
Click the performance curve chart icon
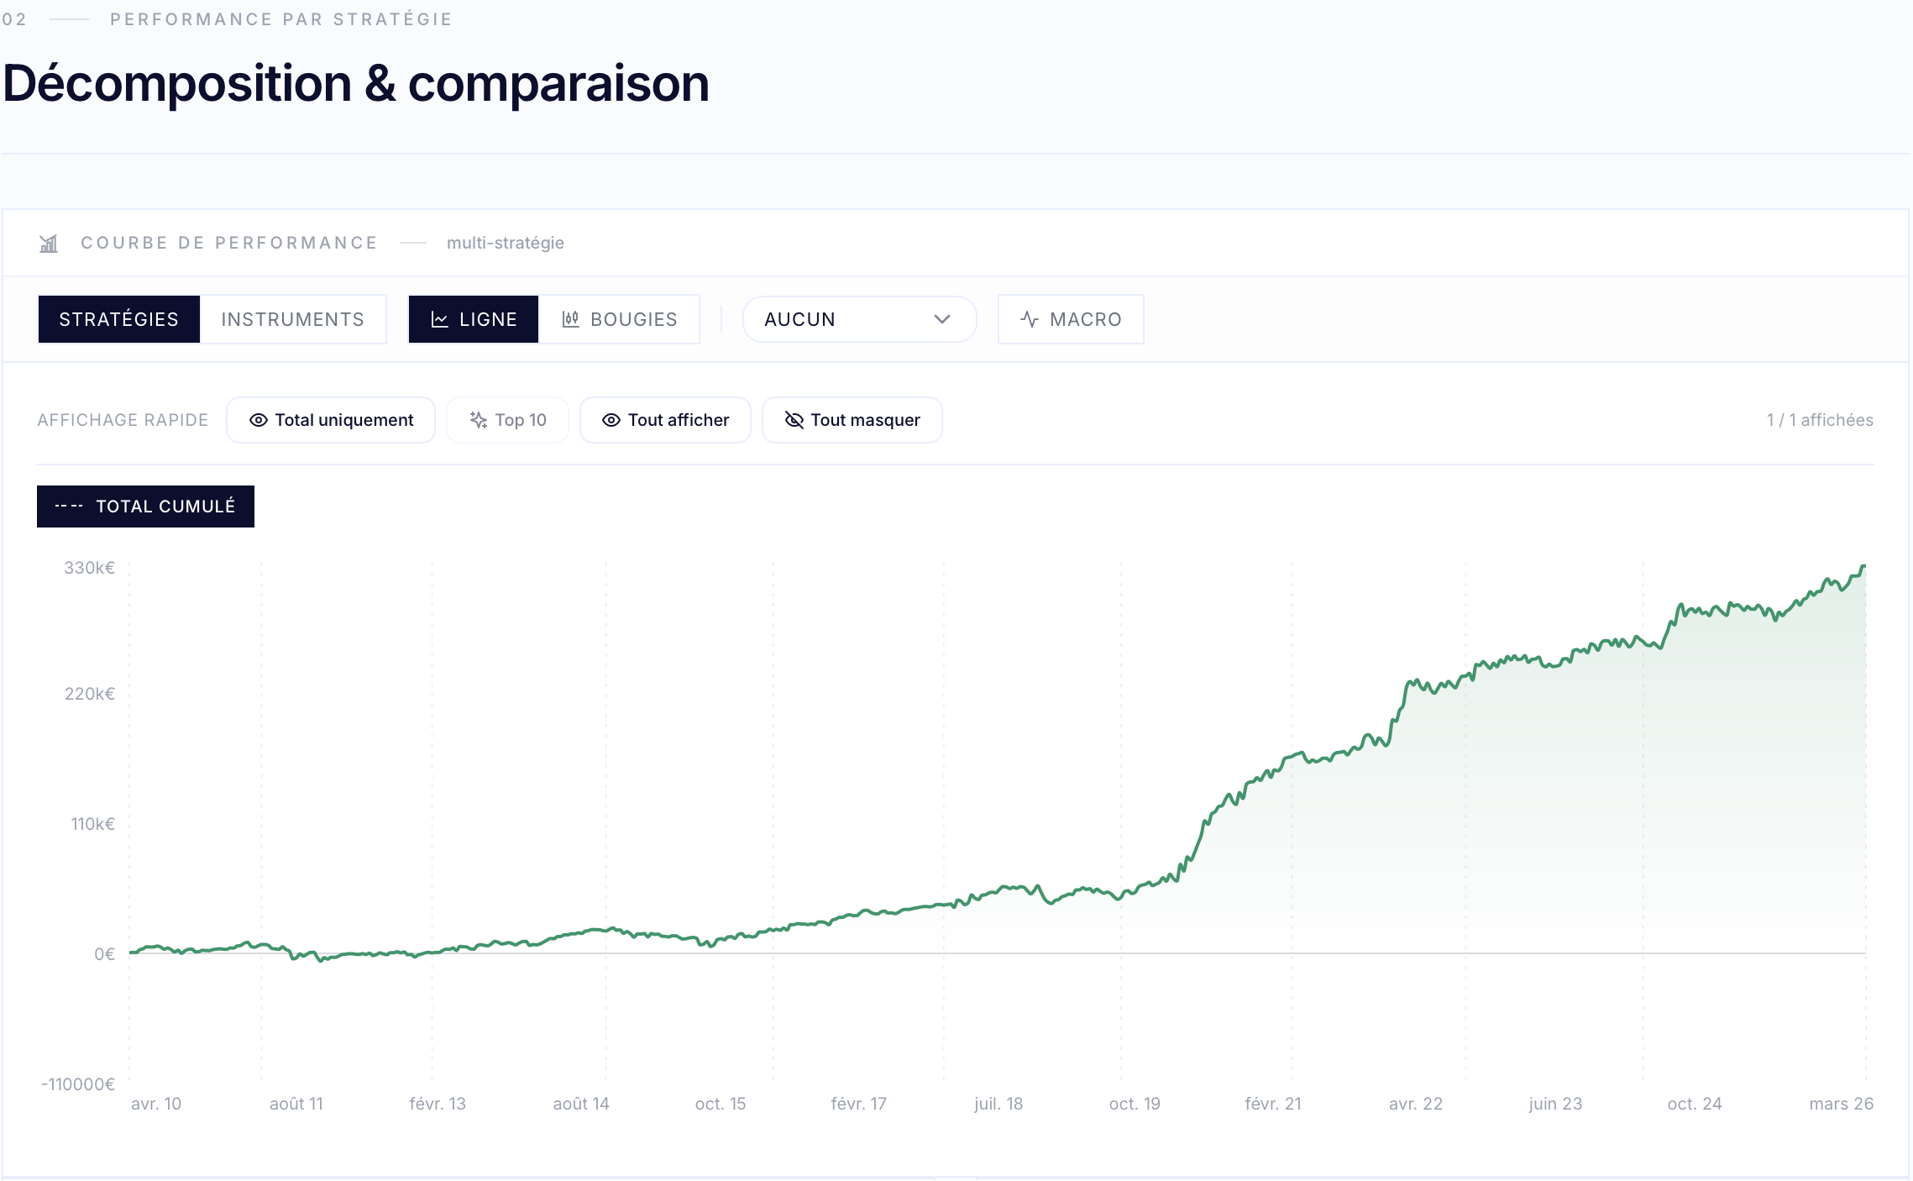49,244
